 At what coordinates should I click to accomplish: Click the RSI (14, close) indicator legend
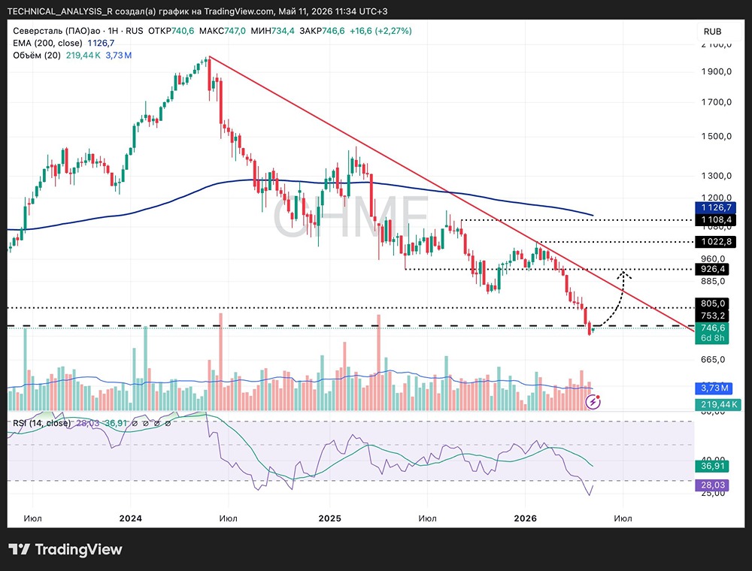(41, 423)
